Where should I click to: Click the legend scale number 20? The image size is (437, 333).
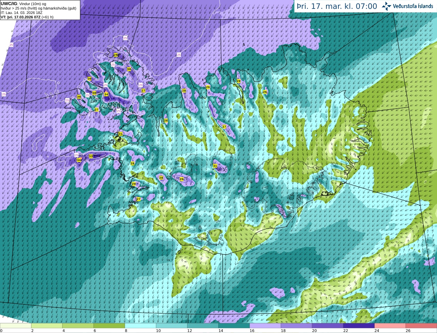click(314, 331)
